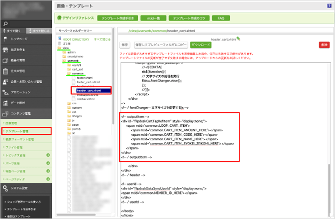Viewport: 335px width, 219px height.
Task: Click the トップページ flag icon
Action: point(6,39)
